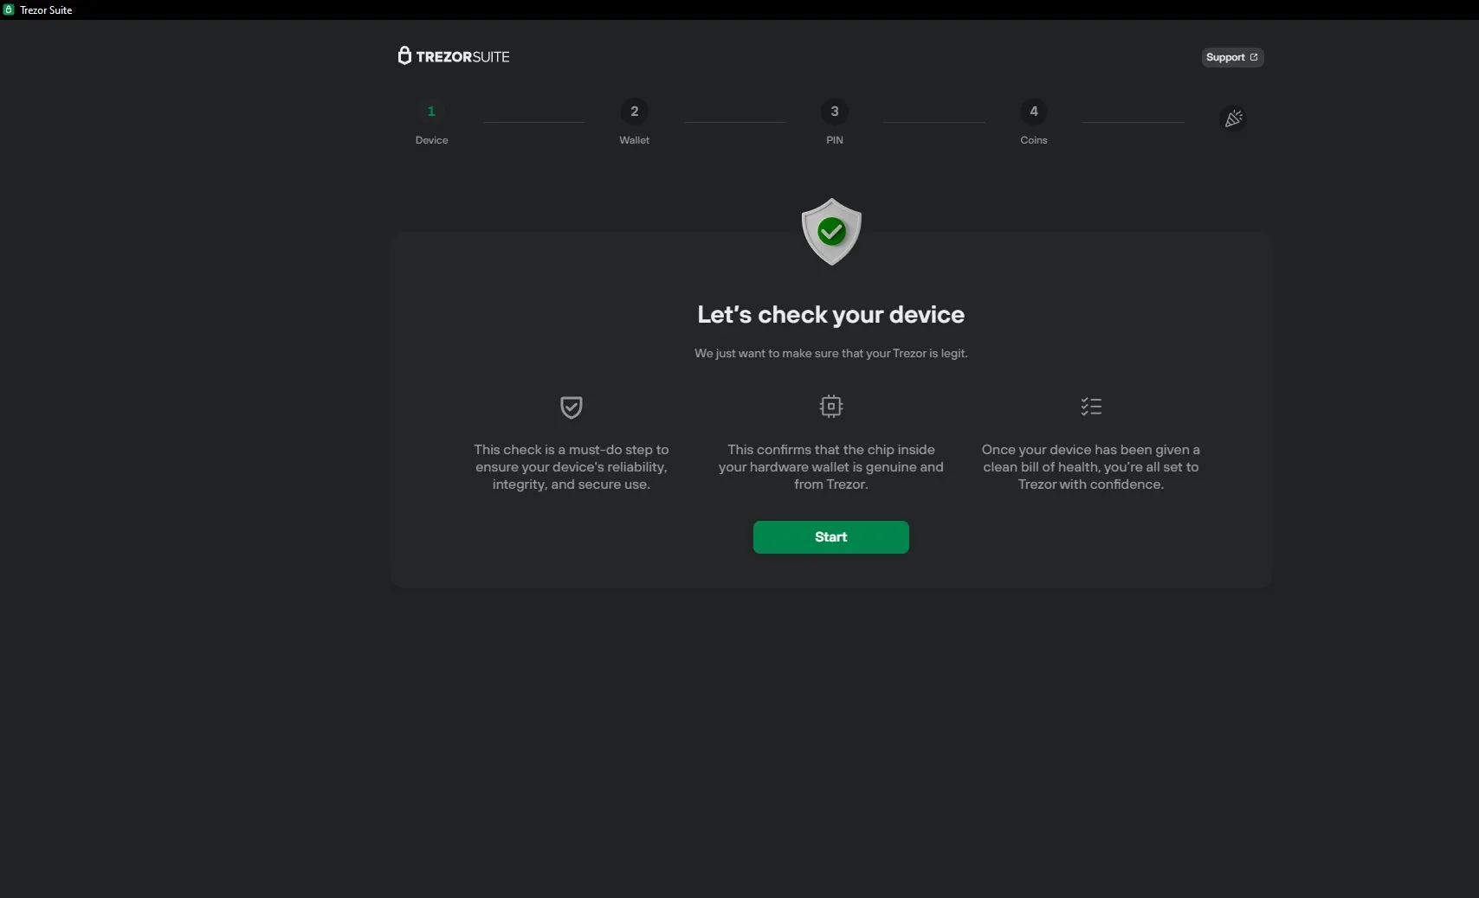Click the external-link icon beside Support
The width and height of the screenshot is (1479, 898).
[1253, 56]
